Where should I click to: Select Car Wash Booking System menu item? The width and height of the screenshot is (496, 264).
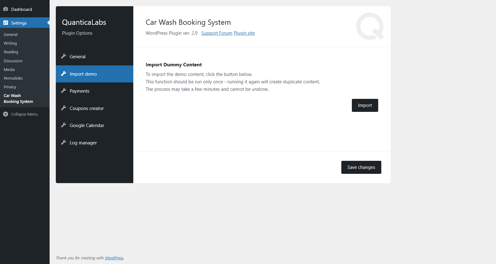click(18, 99)
